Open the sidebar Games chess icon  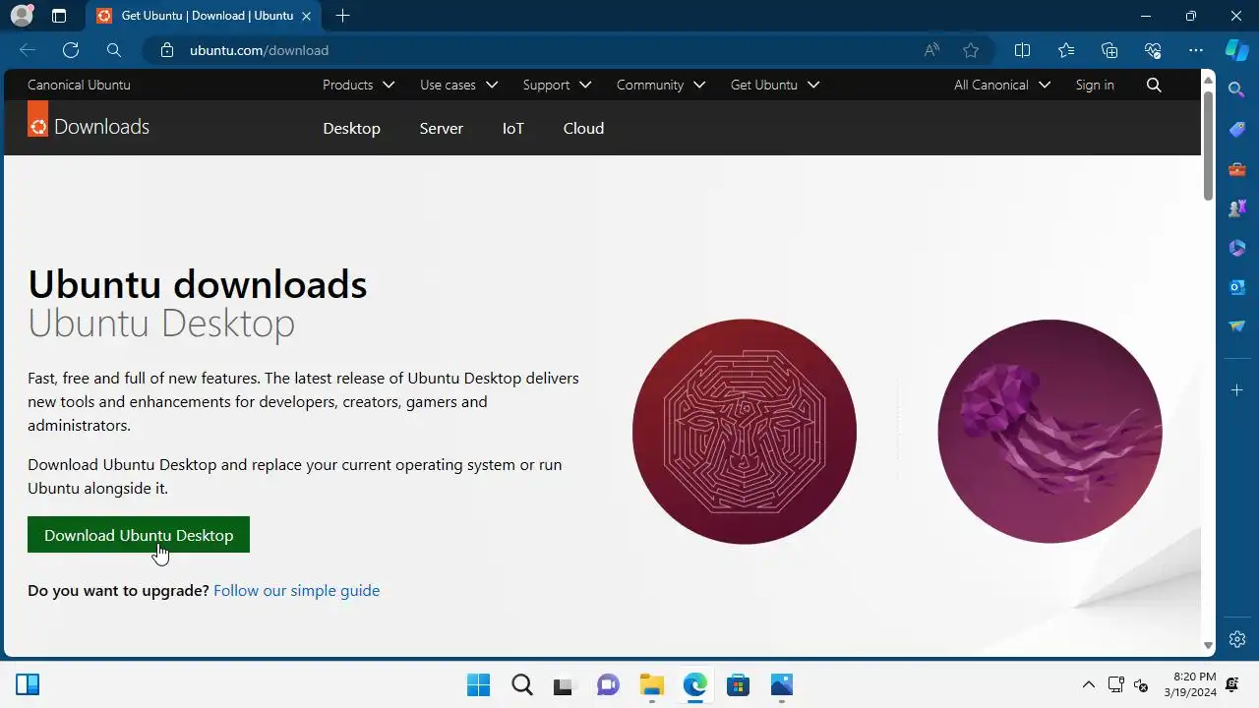[1237, 208]
